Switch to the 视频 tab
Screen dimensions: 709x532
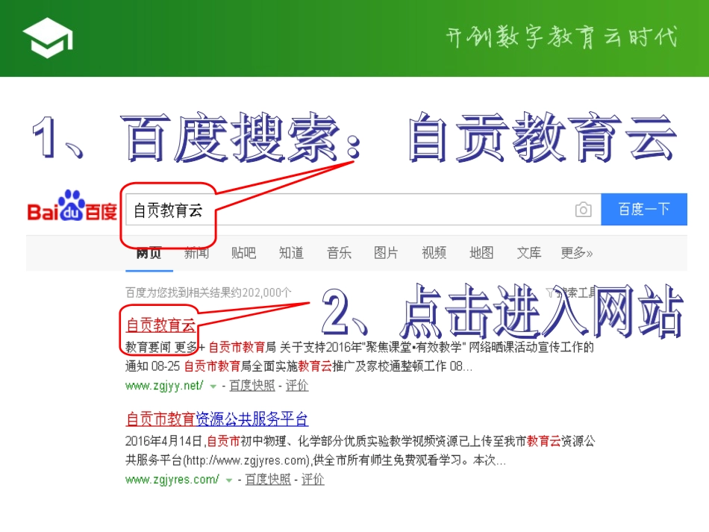(x=434, y=253)
